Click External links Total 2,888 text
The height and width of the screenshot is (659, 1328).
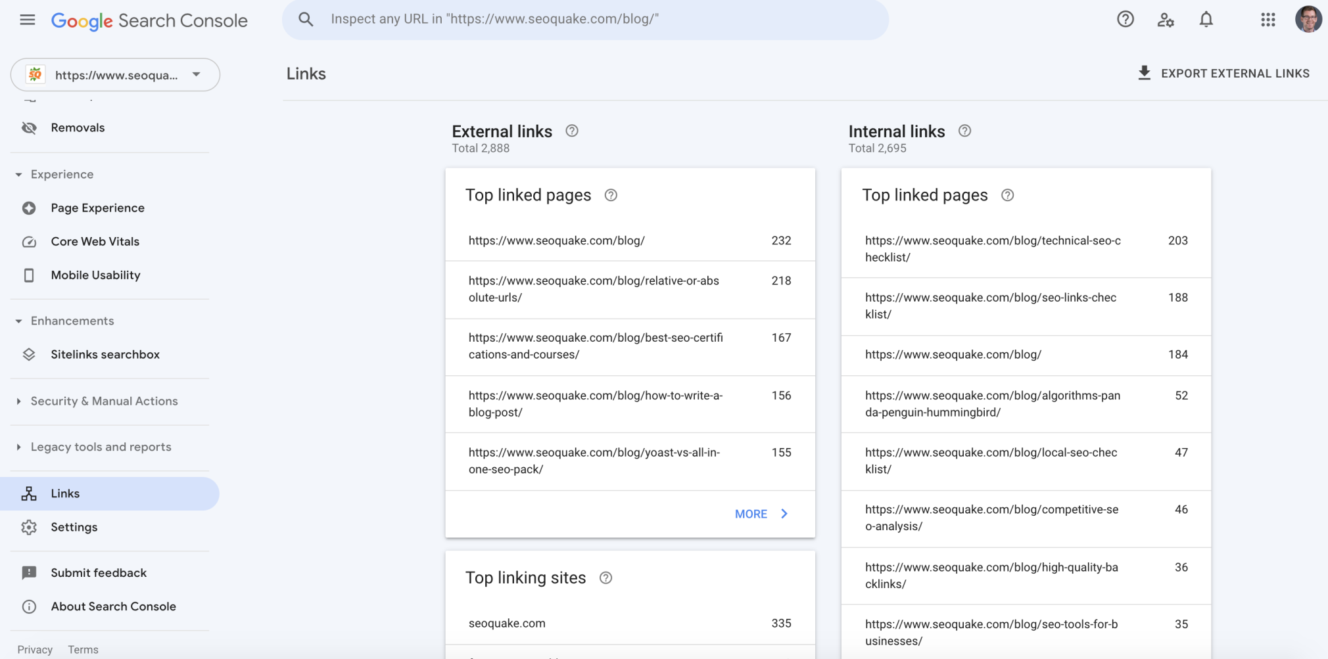481,148
